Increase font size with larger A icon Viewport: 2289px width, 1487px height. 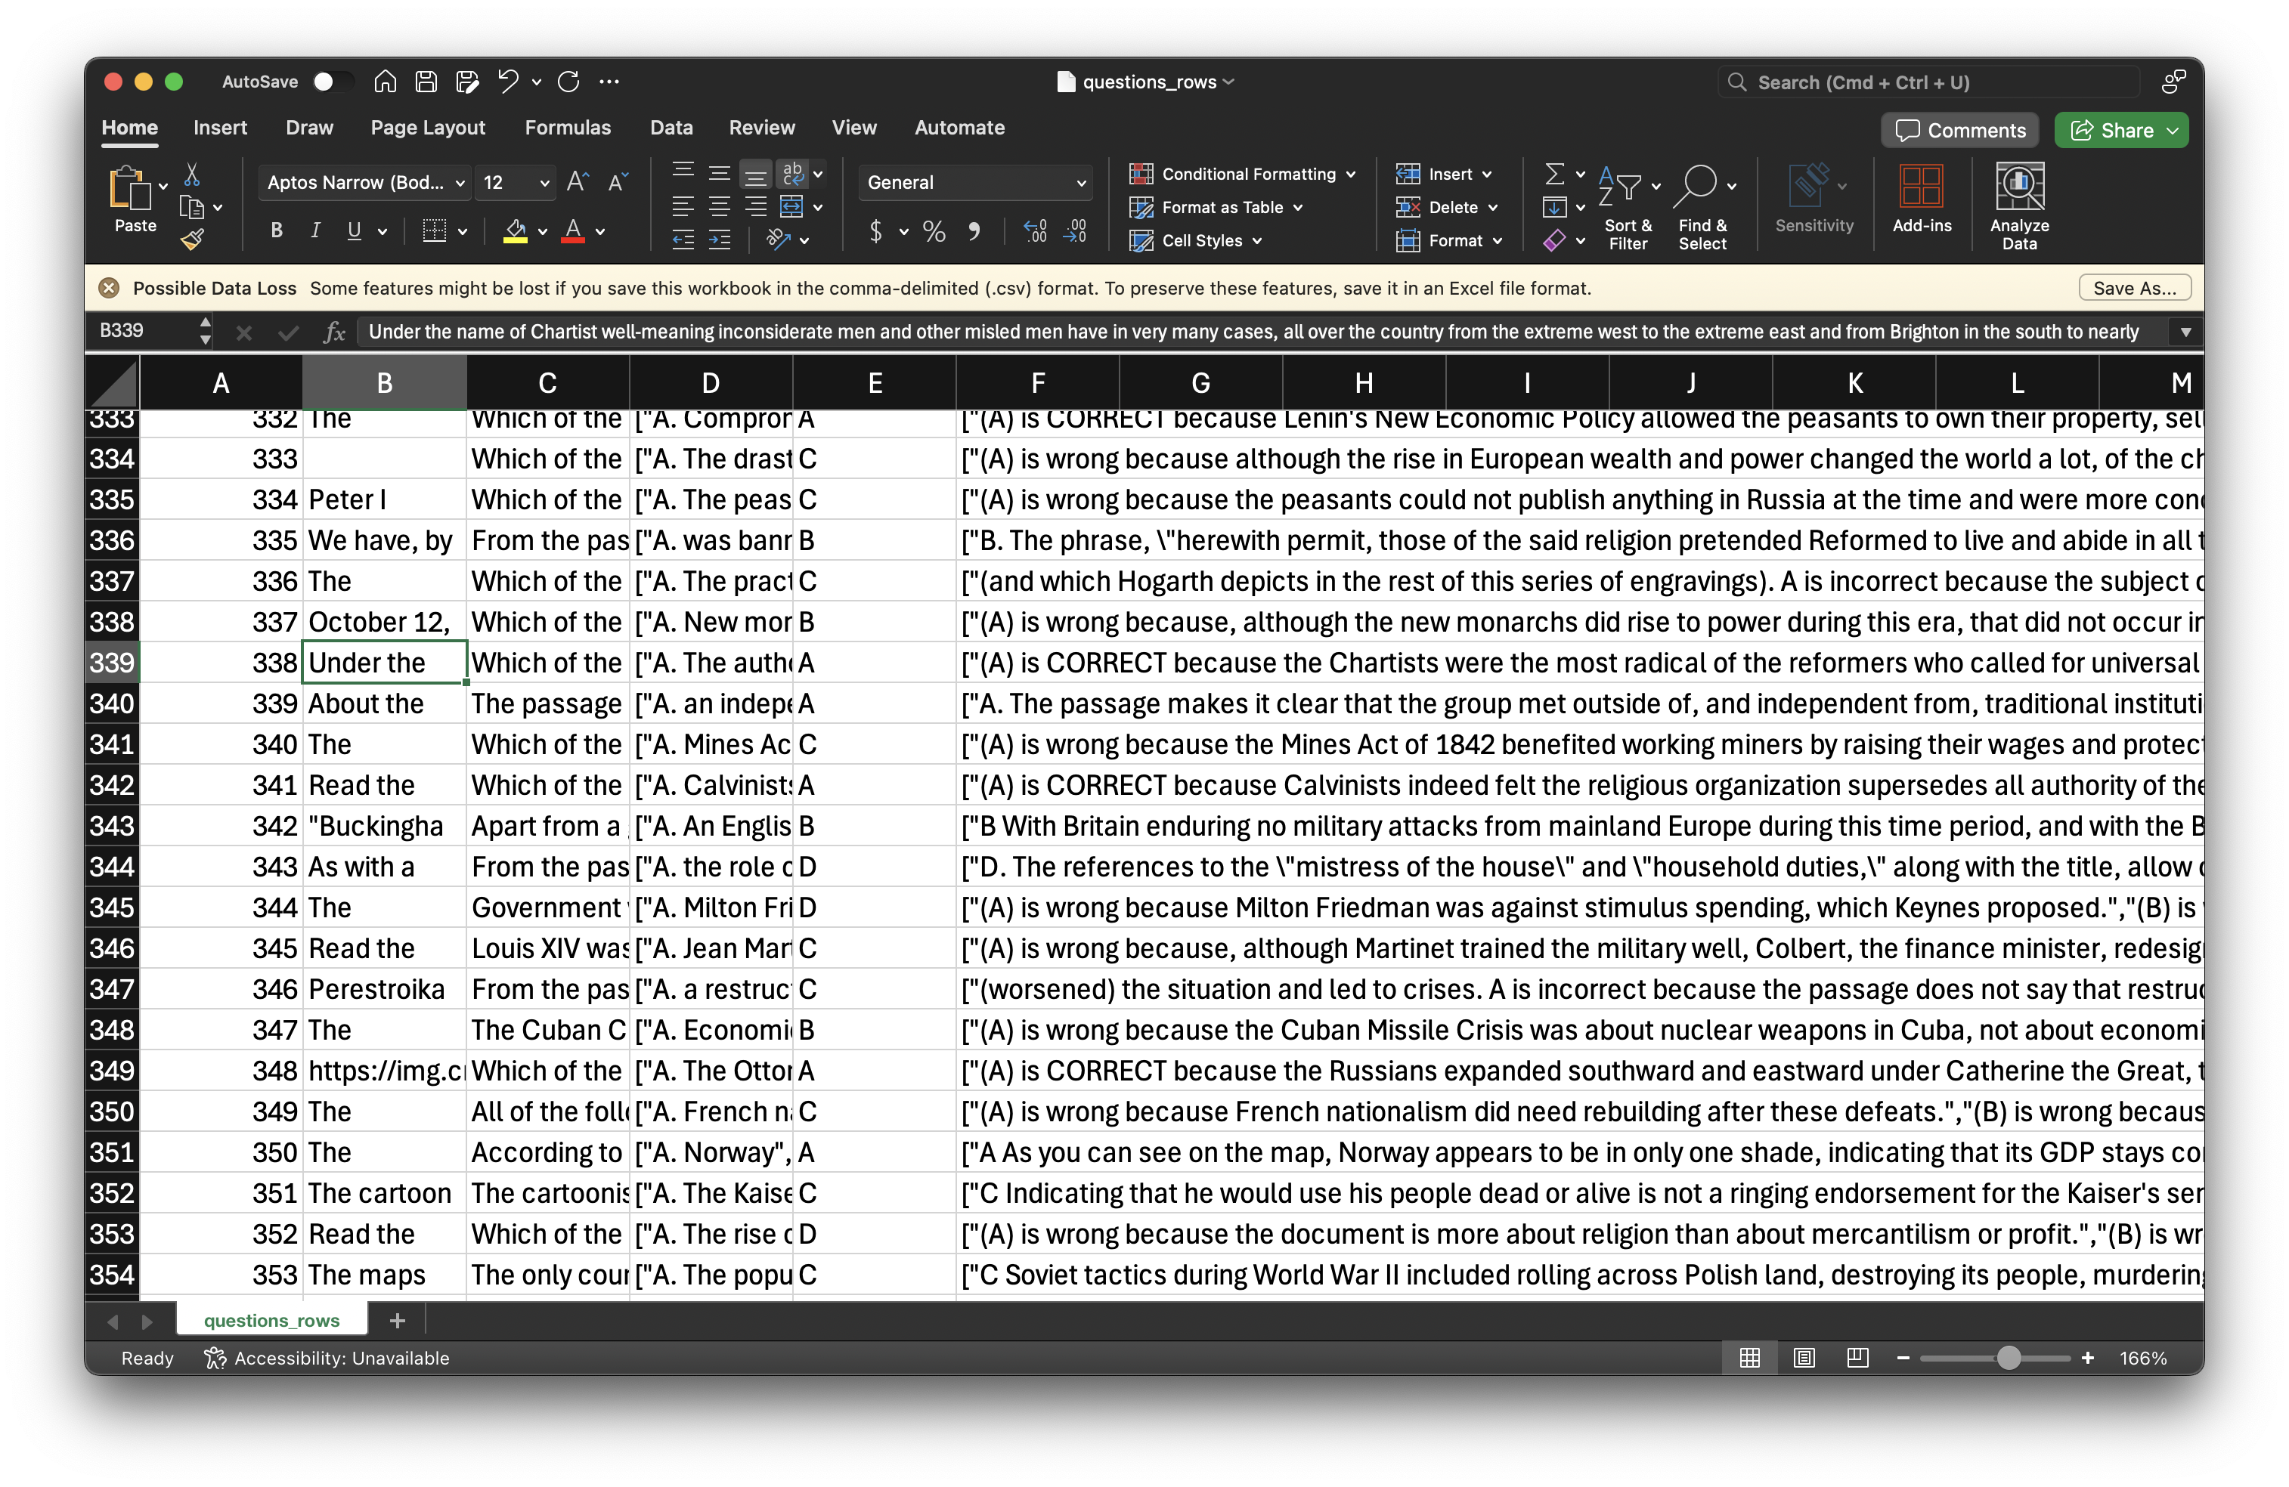577,181
